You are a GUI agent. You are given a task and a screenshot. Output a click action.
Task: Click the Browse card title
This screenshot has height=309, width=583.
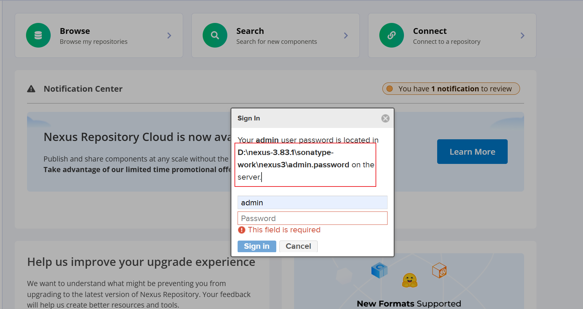pos(75,31)
